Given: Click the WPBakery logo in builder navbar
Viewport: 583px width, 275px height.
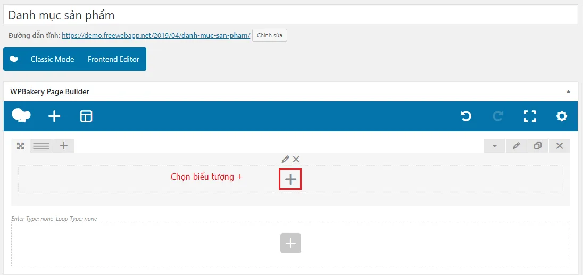Looking at the screenshot, I should (x=21, y=115).
